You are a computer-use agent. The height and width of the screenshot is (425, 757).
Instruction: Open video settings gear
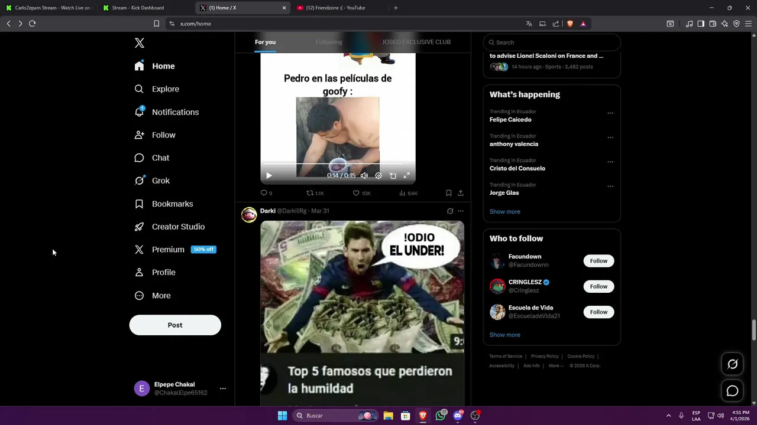point(378,175)
